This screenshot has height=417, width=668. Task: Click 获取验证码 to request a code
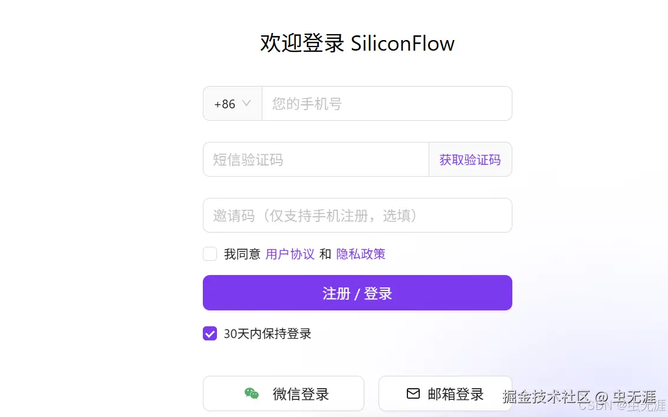pos(470,159)
